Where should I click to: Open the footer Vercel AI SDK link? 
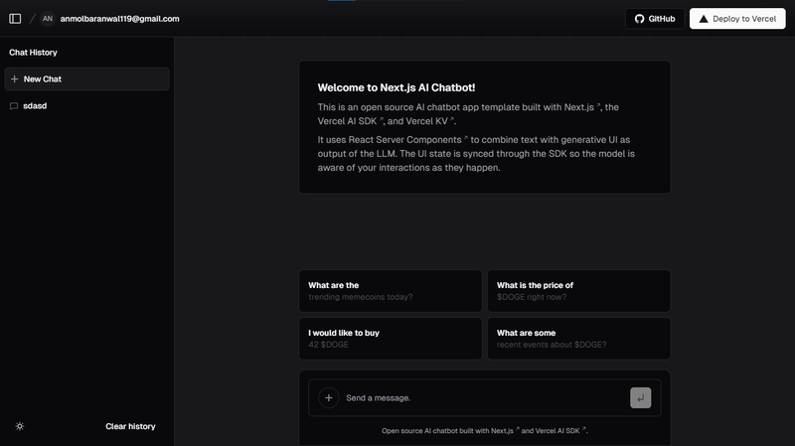560,431
